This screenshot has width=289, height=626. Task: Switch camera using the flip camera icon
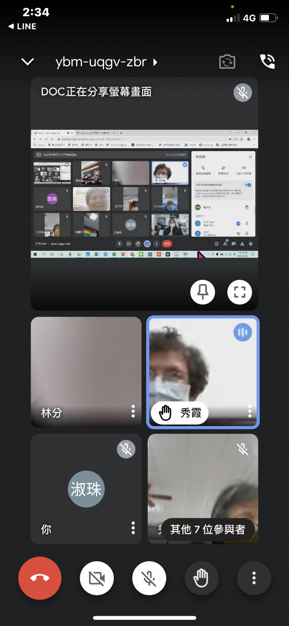[x=227, y=62]
